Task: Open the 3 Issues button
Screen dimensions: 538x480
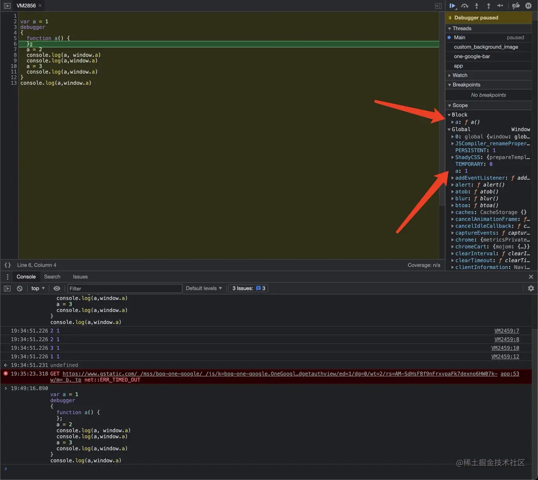Action: [248, 289]
